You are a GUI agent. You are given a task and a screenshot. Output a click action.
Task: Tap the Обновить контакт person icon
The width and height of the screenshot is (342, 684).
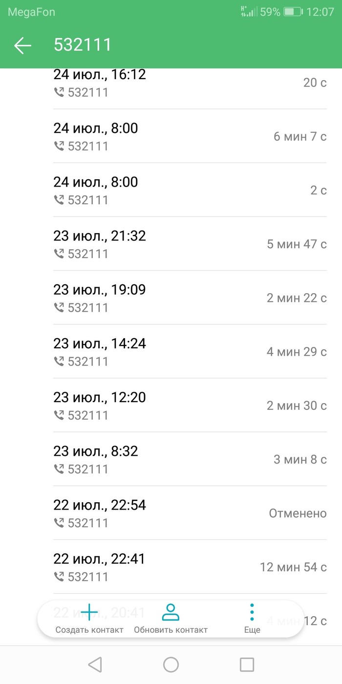tap(171, 612)
